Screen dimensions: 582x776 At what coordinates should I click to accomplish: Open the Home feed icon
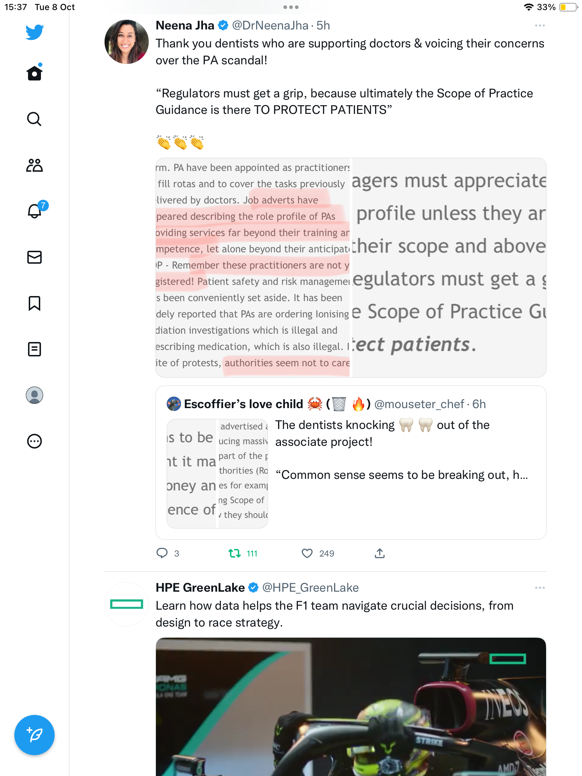[34, 73]
